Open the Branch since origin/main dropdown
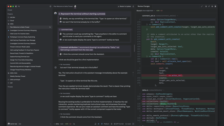Image resolution: width=224 pixels, height=126 pixels. tap(146, 11)
